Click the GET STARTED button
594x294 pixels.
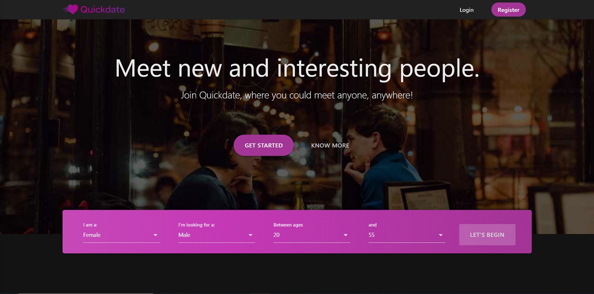(264, 145)
